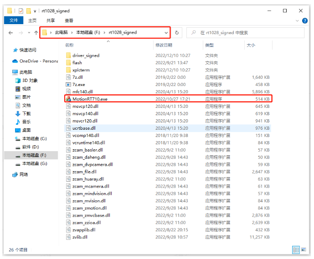The width and height of the screenshot is (314, 259).
Task: Sort files by the 大小 column header
Action: point(251,45)
